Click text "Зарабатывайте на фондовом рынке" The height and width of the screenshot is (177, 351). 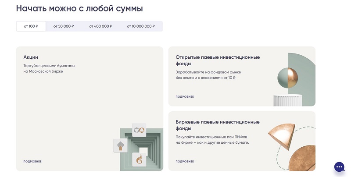pyautogui.click(x=208, y=72)
